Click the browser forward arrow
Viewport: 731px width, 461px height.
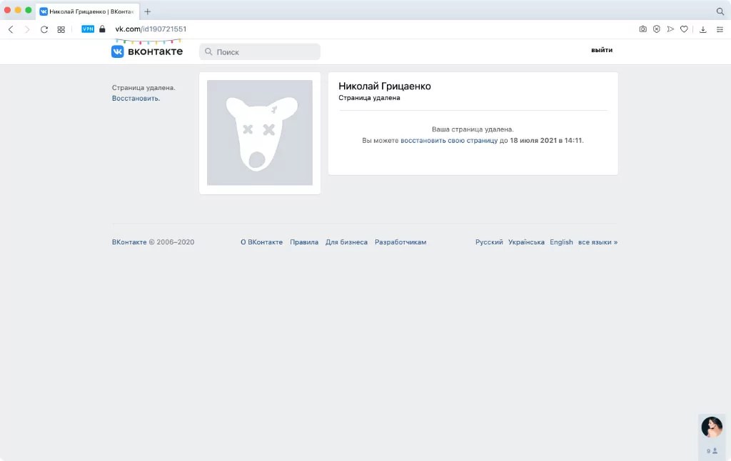27,29
